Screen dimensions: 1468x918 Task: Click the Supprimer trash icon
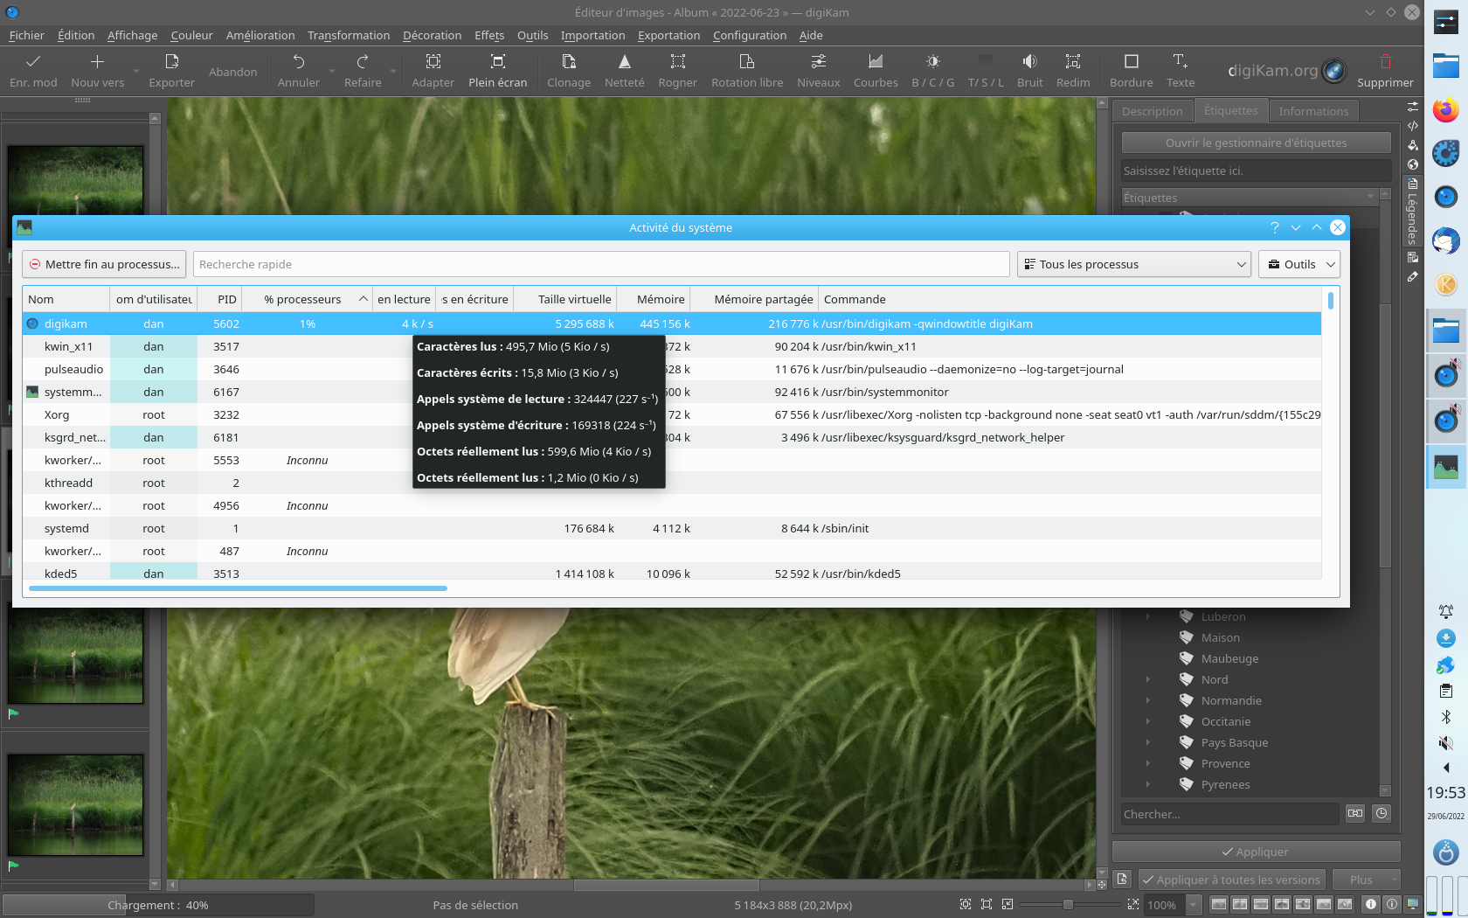[x=1385, y=61]
